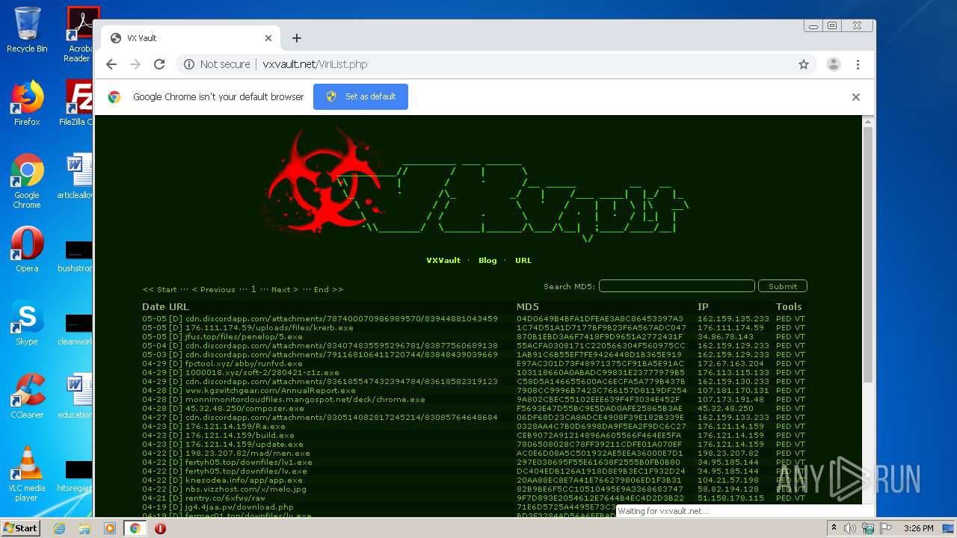
Task: Click the Search MD5 input field
Action: [677, 286]
